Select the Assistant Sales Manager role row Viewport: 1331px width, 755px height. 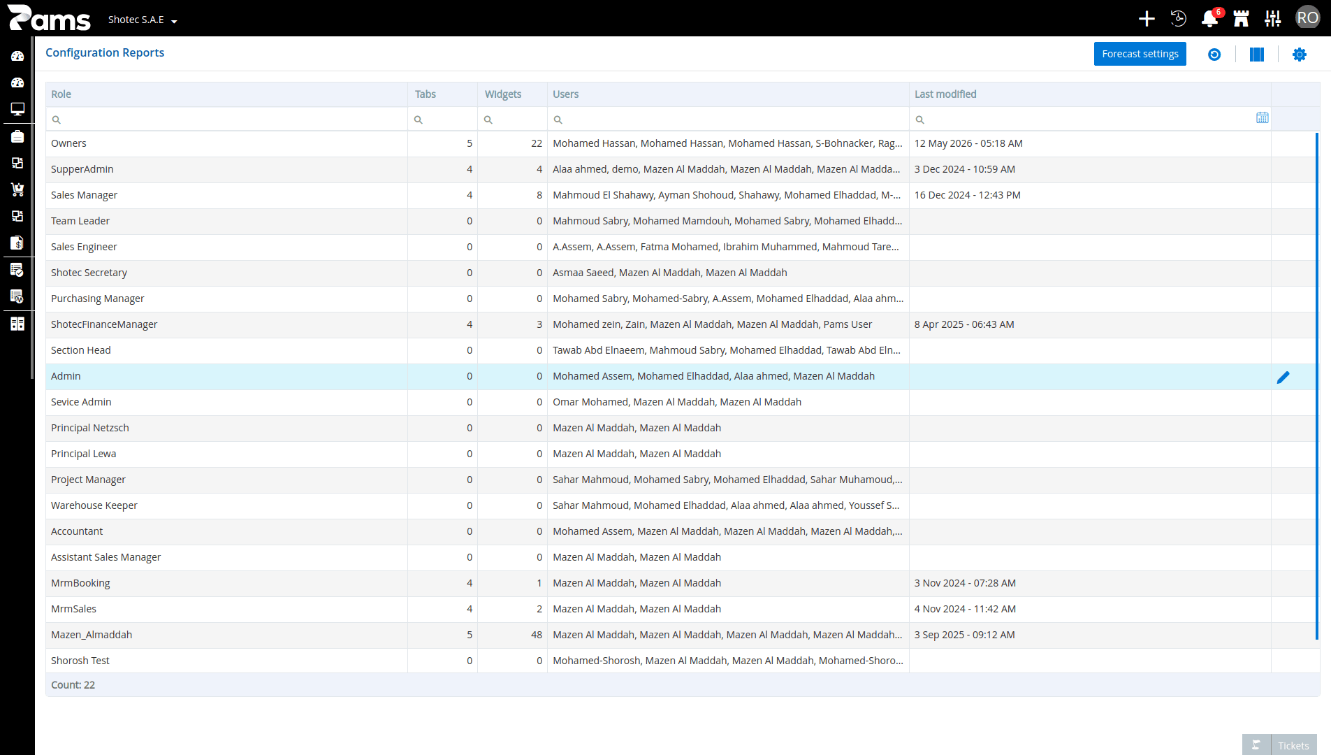(683, 557)
